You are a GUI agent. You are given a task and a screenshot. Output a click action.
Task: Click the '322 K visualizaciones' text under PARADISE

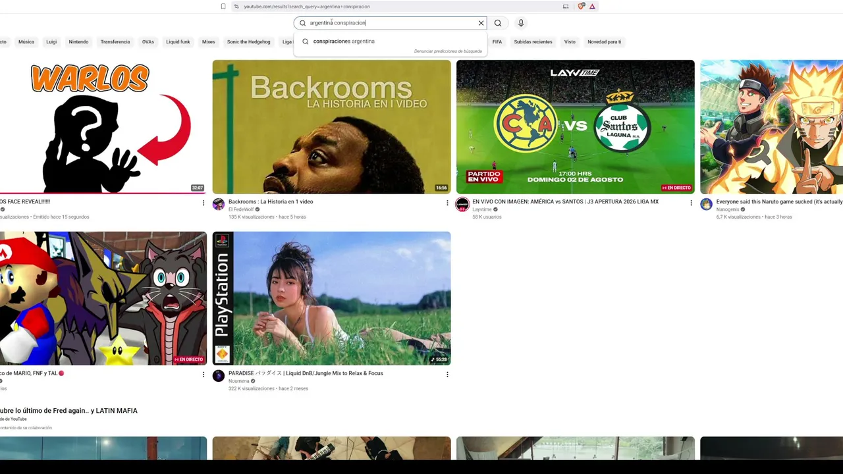pos(251,388)
